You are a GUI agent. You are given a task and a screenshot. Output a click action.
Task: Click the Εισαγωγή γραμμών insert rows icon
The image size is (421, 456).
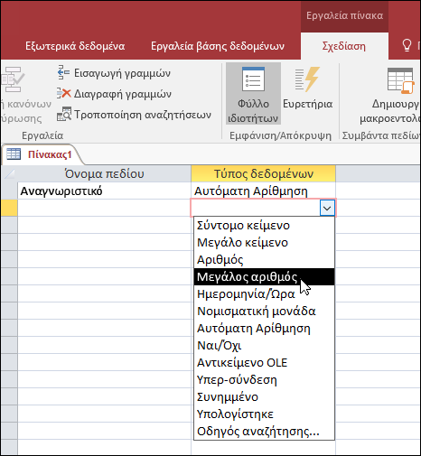pyautogui.click(x=63, y=72)
